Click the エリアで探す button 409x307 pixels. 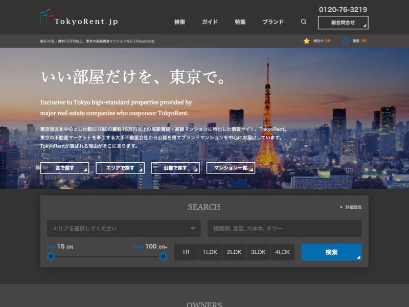click(x=120, y=168)
